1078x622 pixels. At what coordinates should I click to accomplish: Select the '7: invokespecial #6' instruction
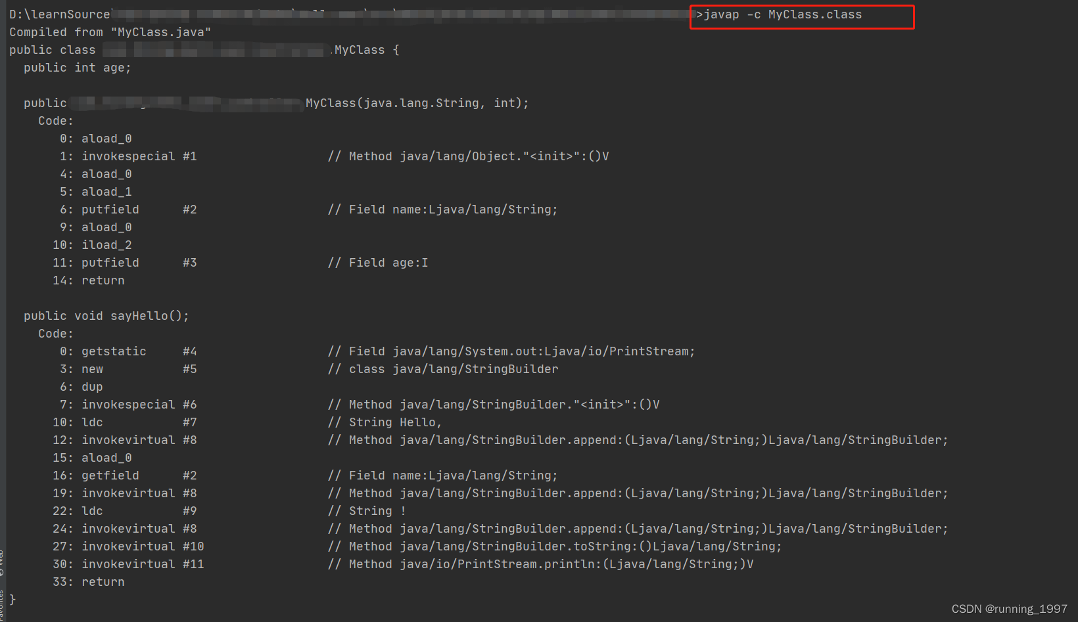click(128, 405)
